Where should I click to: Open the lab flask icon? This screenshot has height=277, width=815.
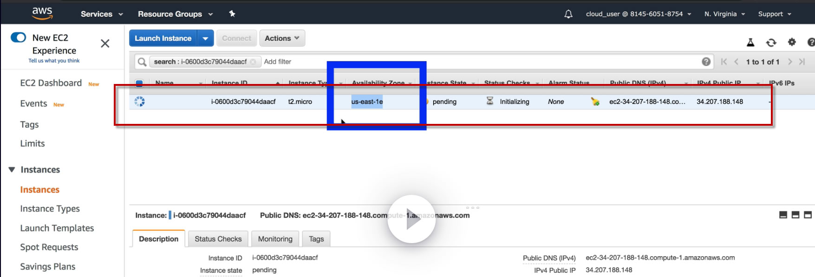point(750,43)
